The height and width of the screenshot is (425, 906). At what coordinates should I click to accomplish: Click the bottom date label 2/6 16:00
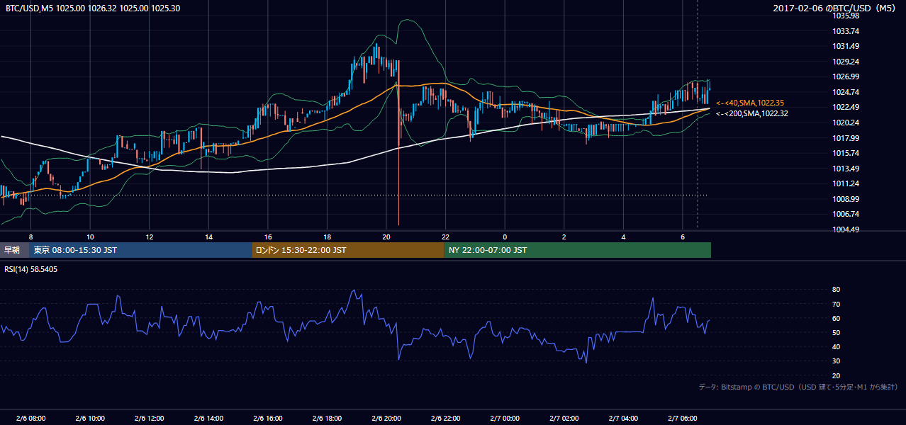pos(268,418)
